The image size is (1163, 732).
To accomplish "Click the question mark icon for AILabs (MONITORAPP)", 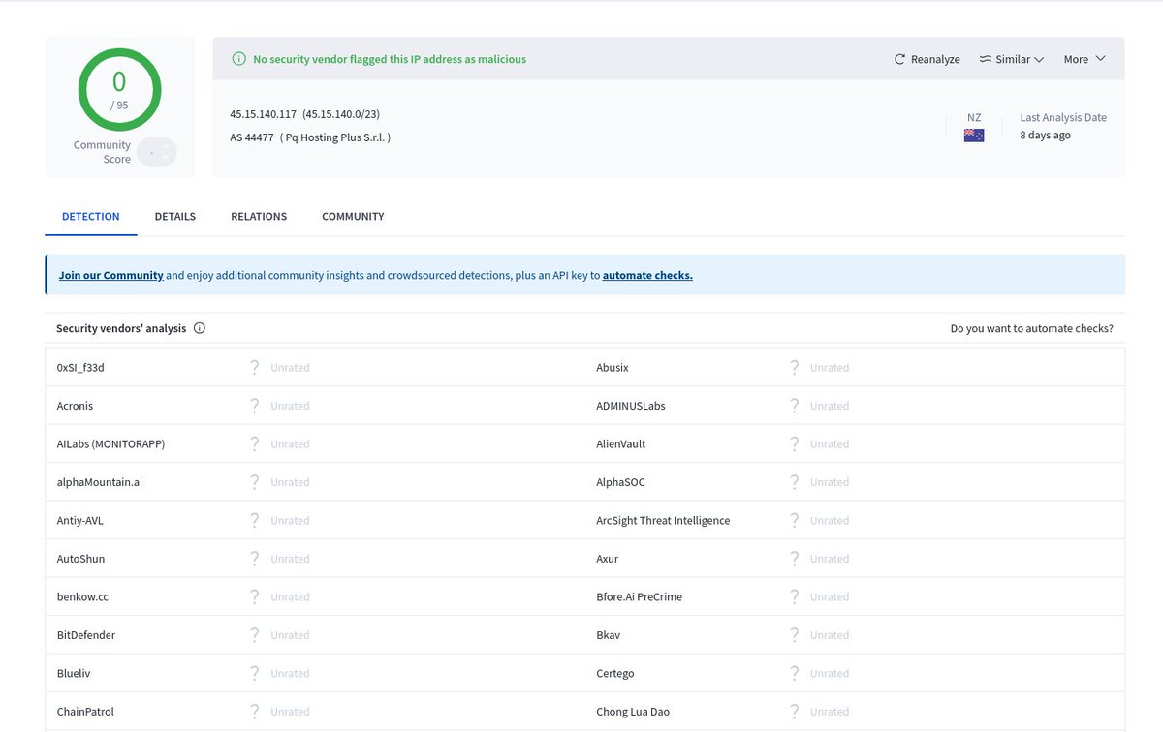I will (x=255, y=443).
